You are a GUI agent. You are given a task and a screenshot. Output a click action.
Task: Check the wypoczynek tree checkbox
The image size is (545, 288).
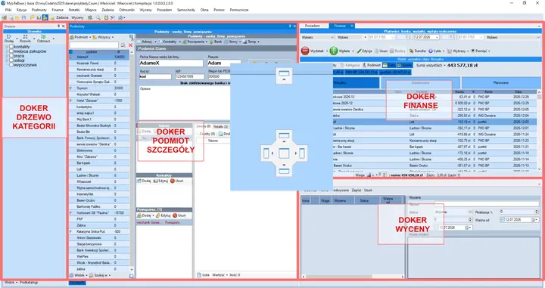(x=11, y=64)
